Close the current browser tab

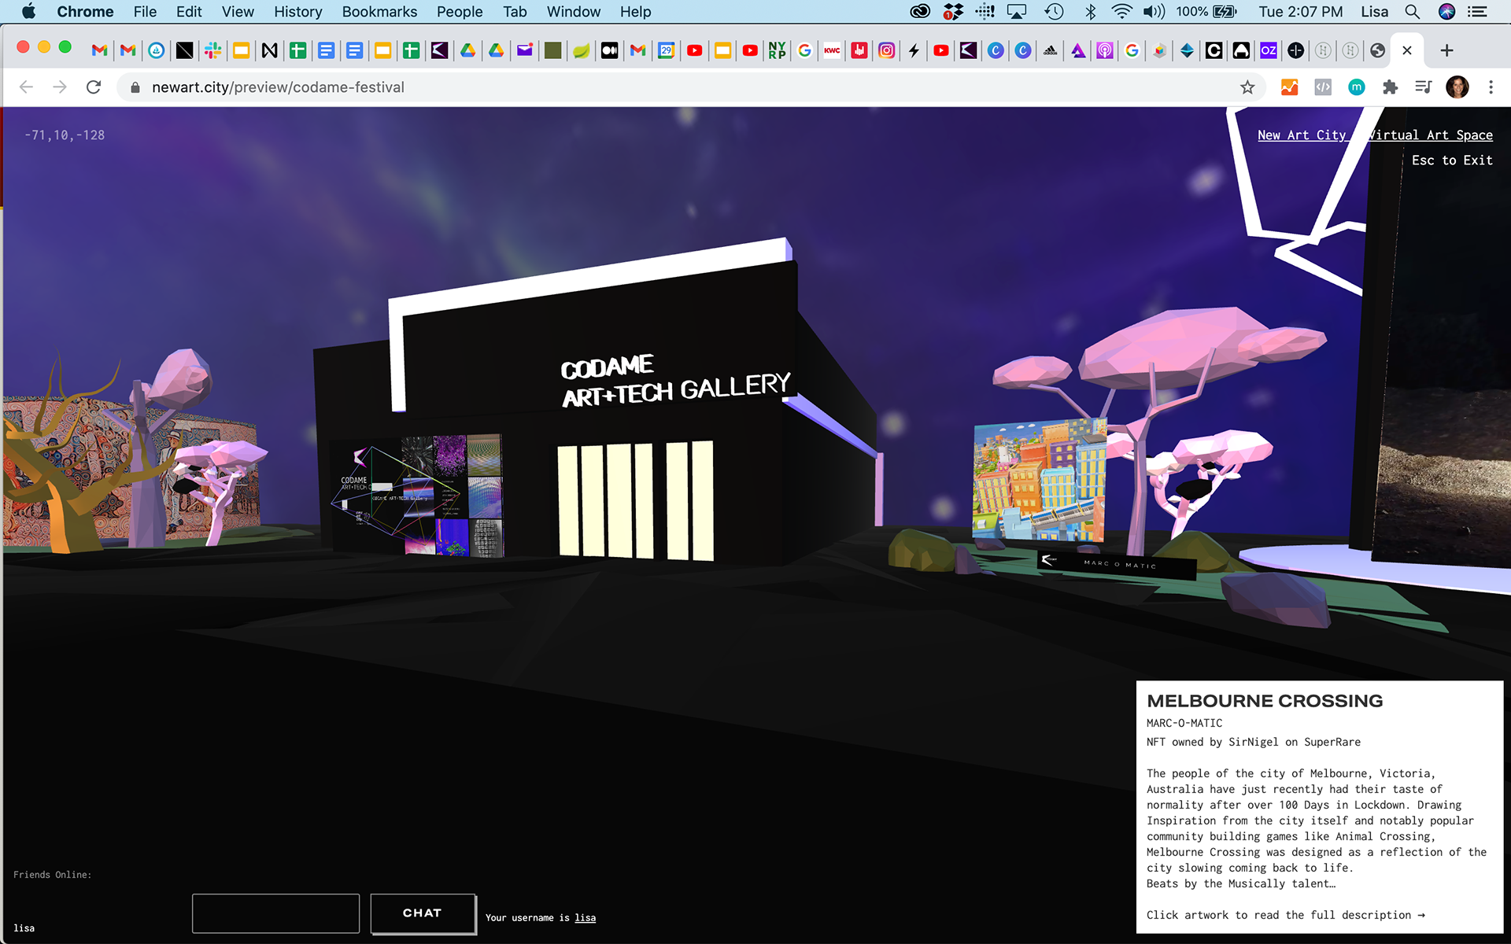[1407, 50]
